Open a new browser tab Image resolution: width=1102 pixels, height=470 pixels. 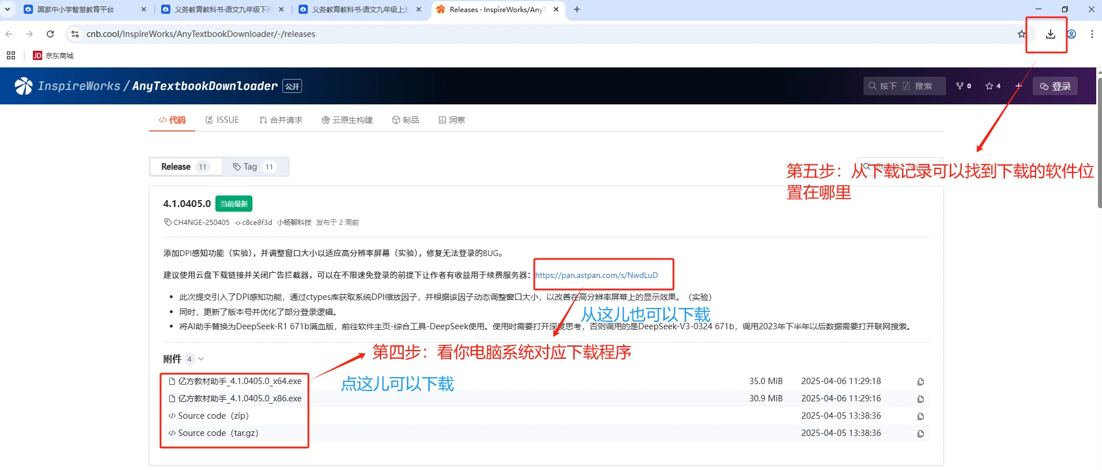point(576,9)
